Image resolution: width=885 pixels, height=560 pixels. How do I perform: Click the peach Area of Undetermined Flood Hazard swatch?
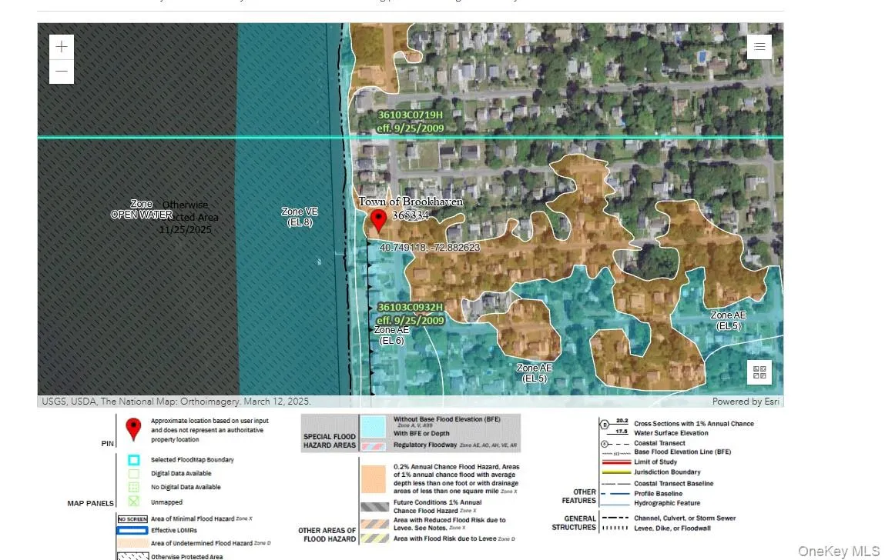(x=132, y=543)
